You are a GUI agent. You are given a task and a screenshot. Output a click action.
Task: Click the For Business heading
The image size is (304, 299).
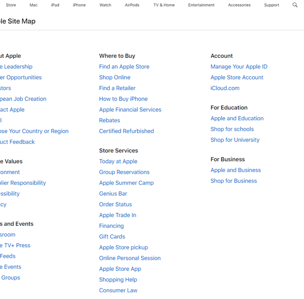[x=227, y=159]
